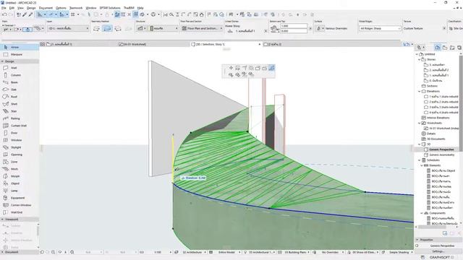Click the Navigator horizontal scrollbar
Image resolution: width=463 pixels, height=260 pixels.
click(432, 227)
